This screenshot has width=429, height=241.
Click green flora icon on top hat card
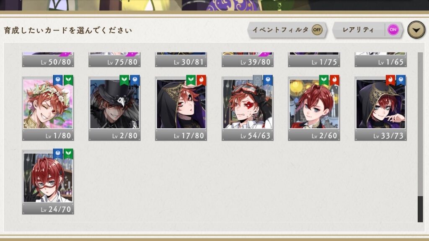[124, 80]
